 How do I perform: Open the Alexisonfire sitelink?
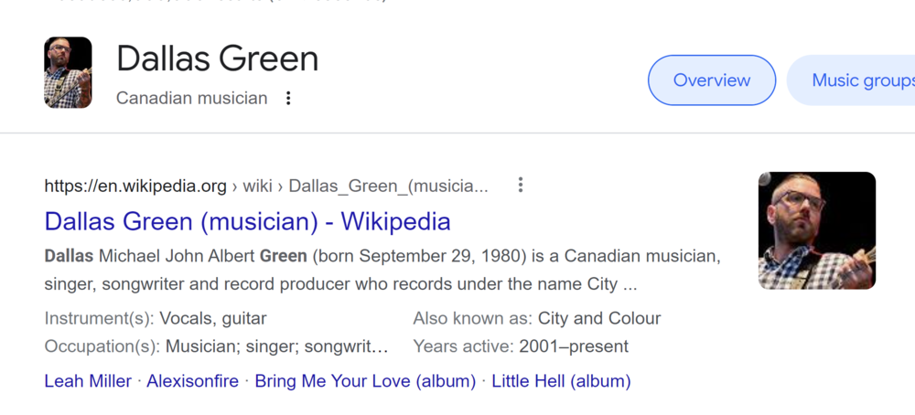point(192,381)
